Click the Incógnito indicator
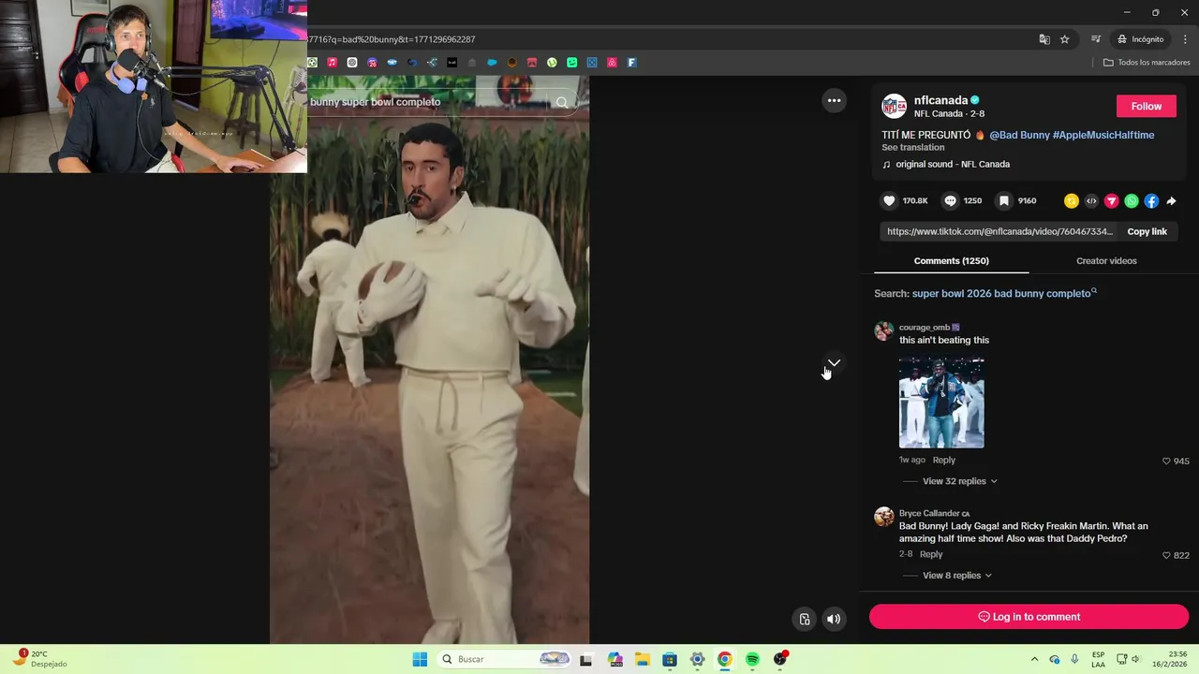Image resolution: width=1199 pixels, height=674 pixels. pyautogui.click(x=1140, y=39)
